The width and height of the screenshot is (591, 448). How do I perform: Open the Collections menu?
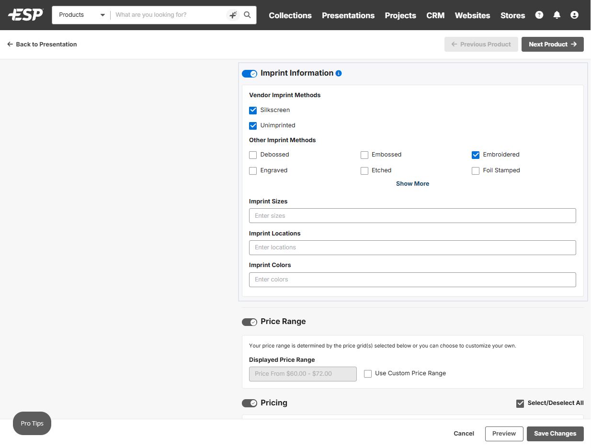[x=290, y=15]
